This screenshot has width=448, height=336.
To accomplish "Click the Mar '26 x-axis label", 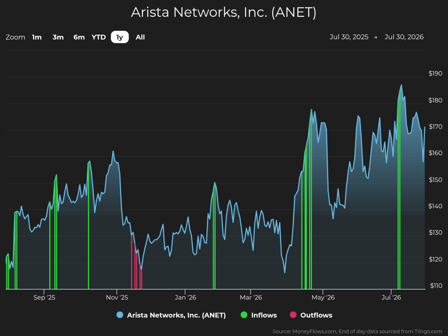I will [x=251, y=297].
